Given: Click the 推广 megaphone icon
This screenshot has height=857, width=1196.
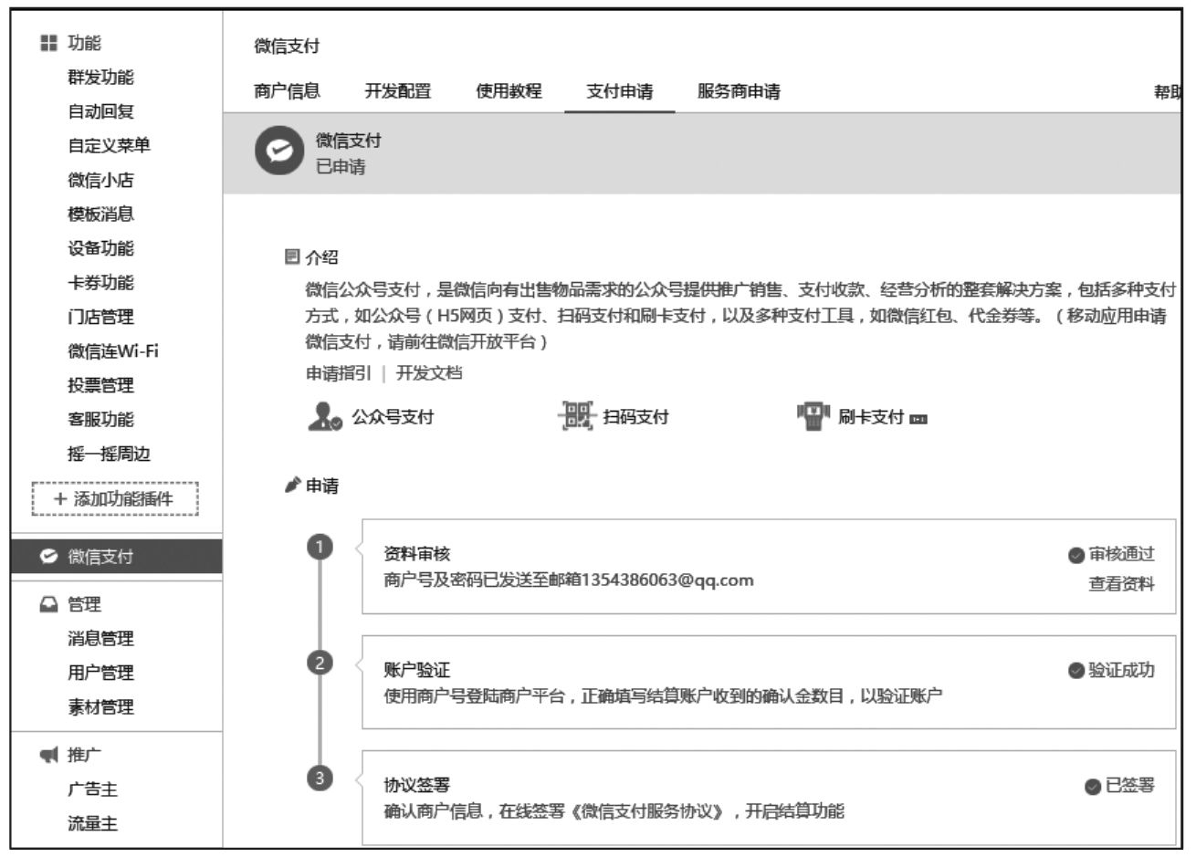Looking at the screenshot, I should (x=49, y=755).
